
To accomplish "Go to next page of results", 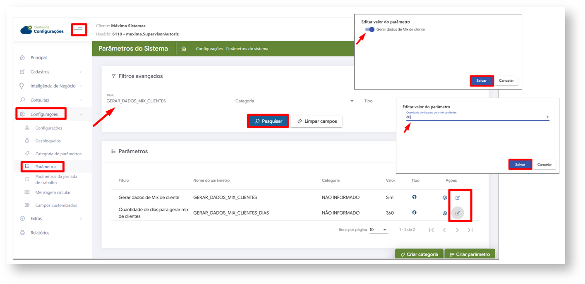I will pos(457,230).
